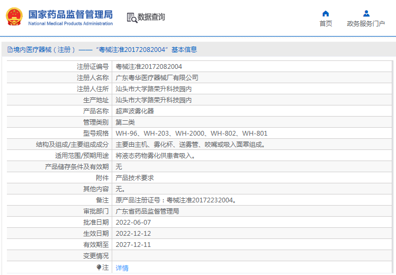396x275 pixels.
Task: Click the national emblem logo
Action: [x=14, y=16]
